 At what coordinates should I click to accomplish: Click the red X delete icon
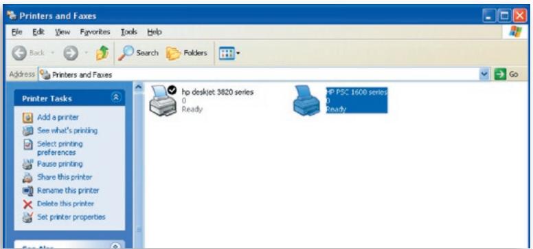[27, 204]
